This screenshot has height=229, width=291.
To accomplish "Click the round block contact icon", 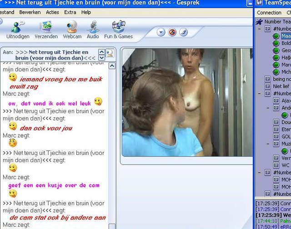I will click(172, 32).
